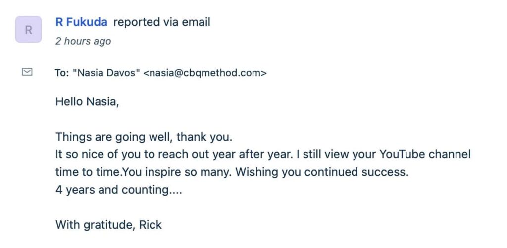Click the R avatar thumbnail
The width and height of the screenshot is (507, 248).
tap(28, 30)
